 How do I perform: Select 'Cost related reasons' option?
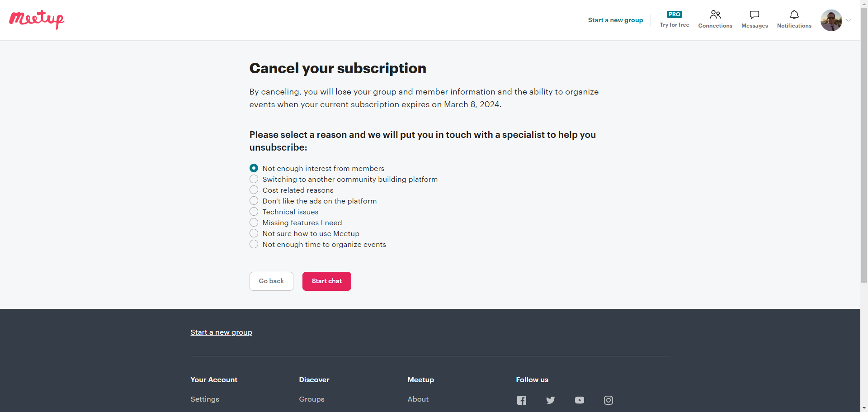254,190
